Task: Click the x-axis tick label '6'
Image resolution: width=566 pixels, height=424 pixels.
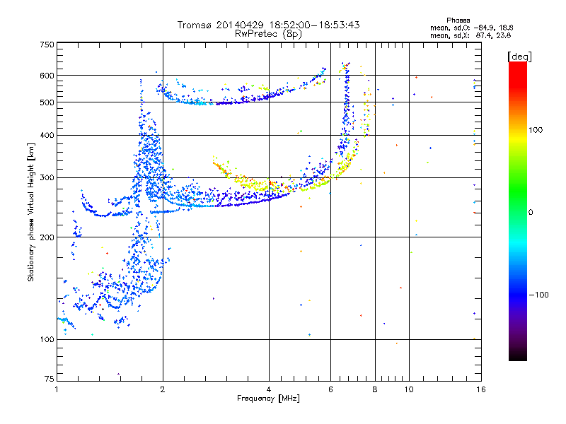Action: 330,389
